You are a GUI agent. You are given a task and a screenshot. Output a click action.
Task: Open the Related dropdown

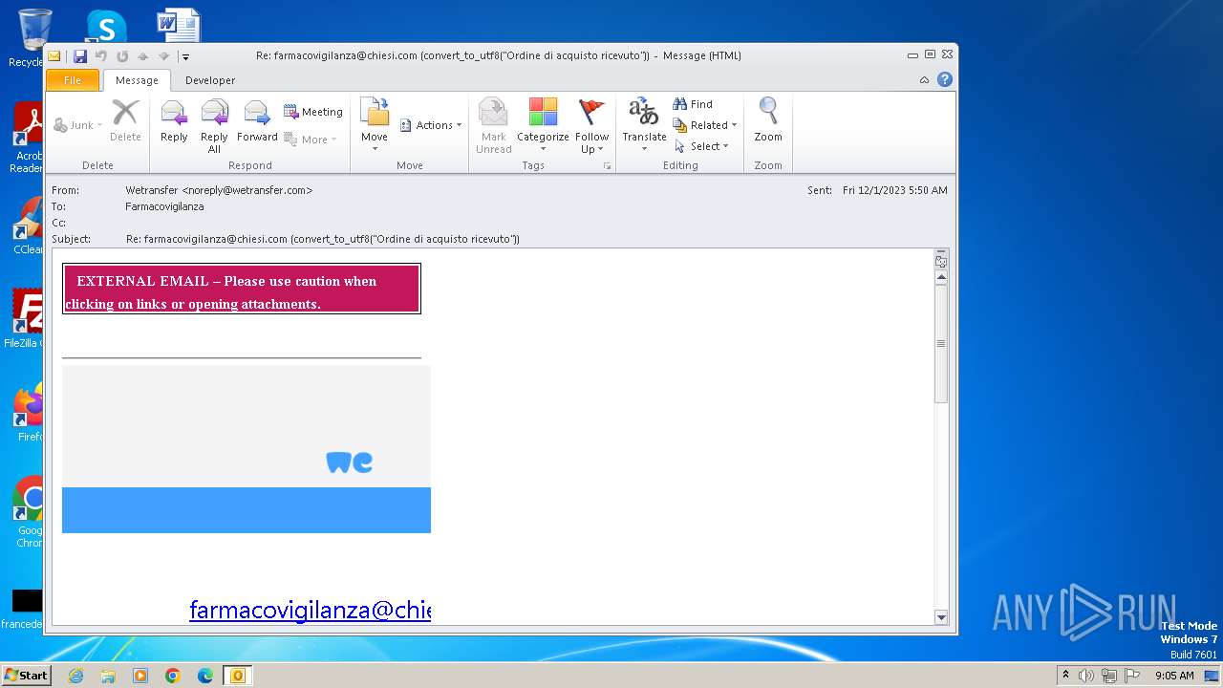(x=705, y=125)
